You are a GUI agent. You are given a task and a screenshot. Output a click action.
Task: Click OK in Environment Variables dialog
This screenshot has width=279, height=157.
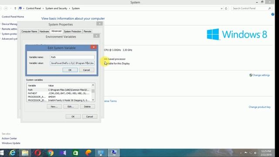click(73, 116)
